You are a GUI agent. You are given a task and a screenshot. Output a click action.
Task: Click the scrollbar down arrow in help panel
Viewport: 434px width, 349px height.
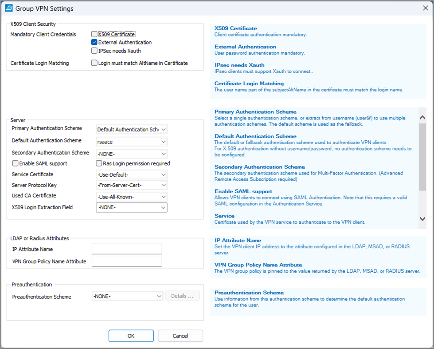[422, 219]
